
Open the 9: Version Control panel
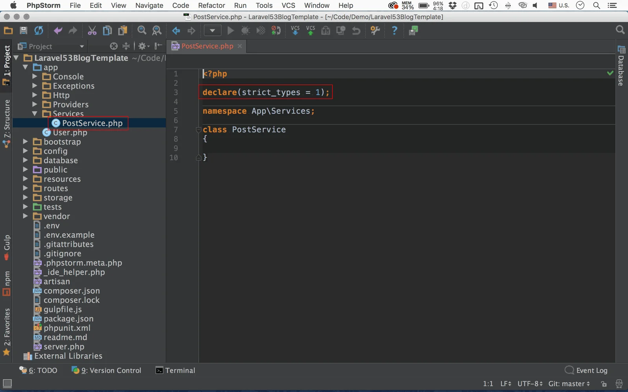click(x=106, y=370)
